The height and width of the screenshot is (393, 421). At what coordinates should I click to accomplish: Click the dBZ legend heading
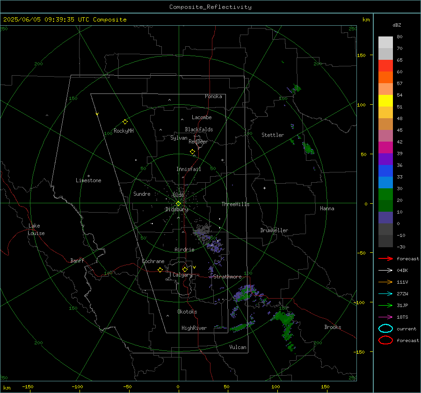pos(397,25)
